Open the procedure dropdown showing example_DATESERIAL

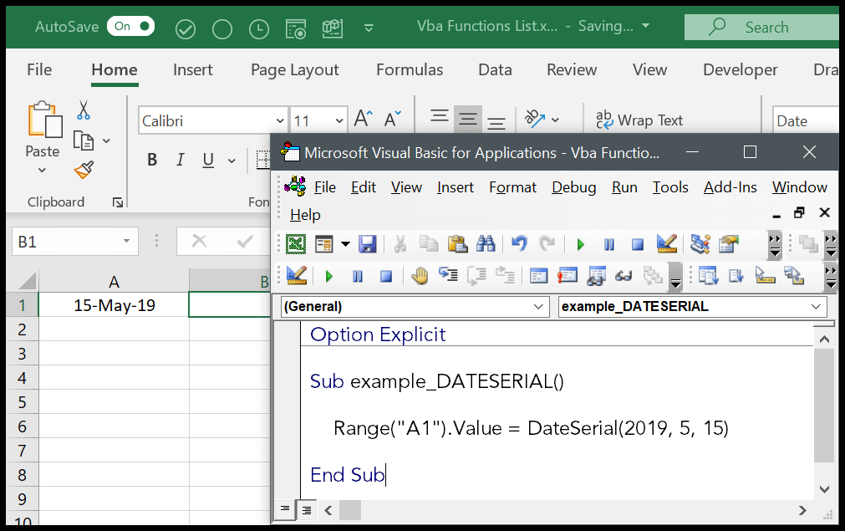[691, 306]
